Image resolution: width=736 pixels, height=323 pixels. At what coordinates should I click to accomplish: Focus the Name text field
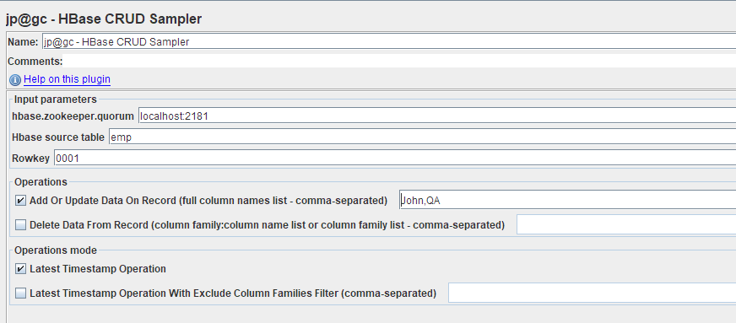[388, 41]
